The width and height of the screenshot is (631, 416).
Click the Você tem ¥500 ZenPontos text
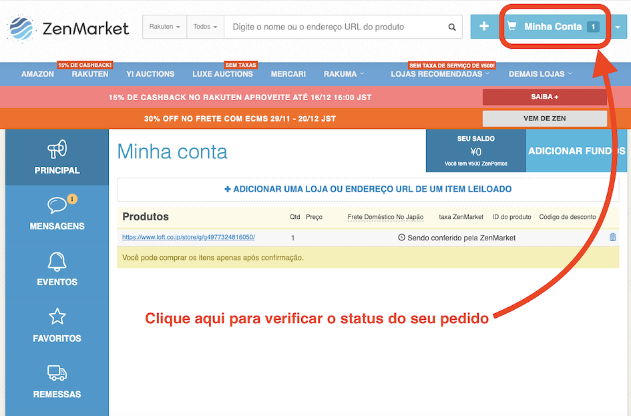pyautogui.click(x=476, y=164)
